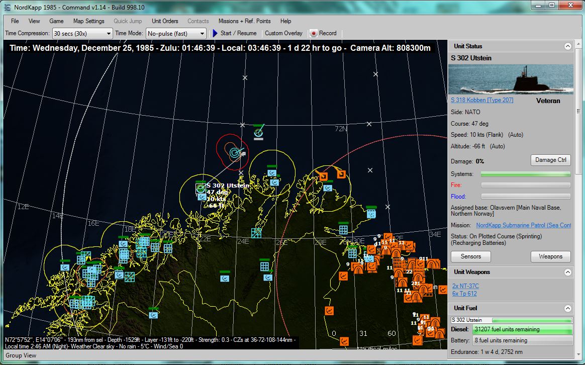Select the blue grid icon directly above the 70N label

pos(343,229)
